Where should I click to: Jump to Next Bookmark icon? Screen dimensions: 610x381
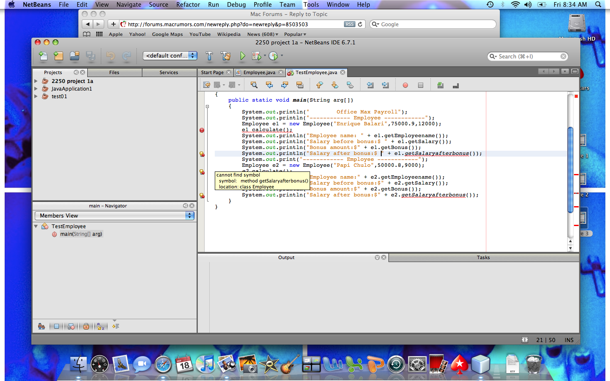335,85
